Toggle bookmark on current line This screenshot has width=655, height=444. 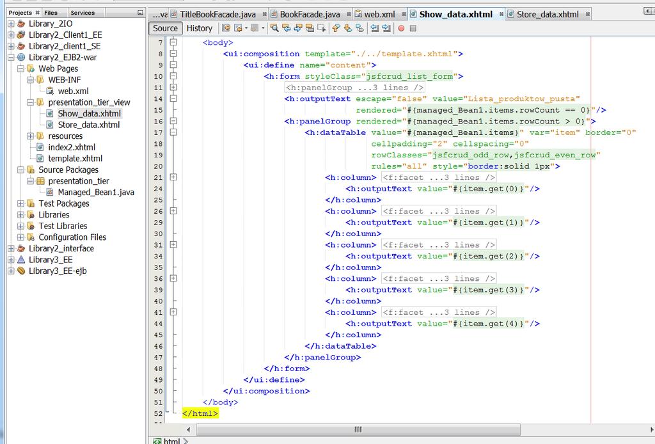[359, 28]
